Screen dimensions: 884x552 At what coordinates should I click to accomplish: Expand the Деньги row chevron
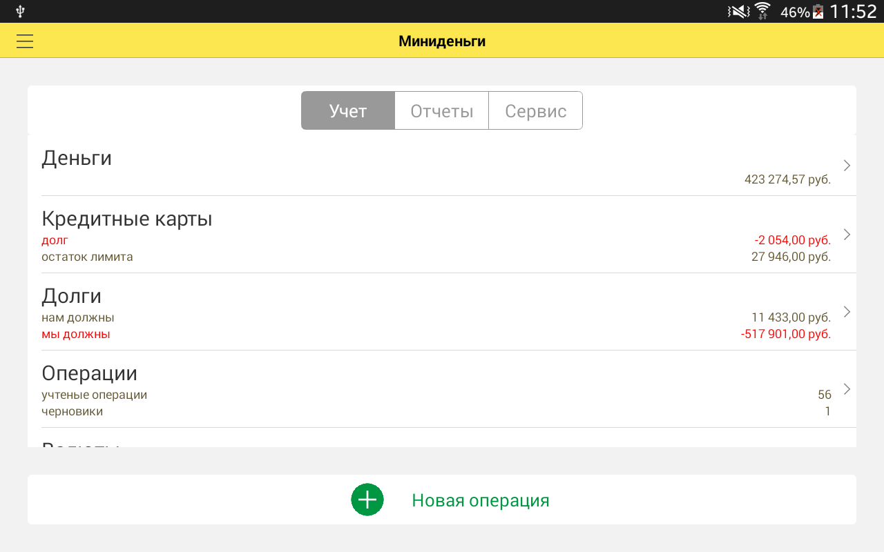point(847,166)
